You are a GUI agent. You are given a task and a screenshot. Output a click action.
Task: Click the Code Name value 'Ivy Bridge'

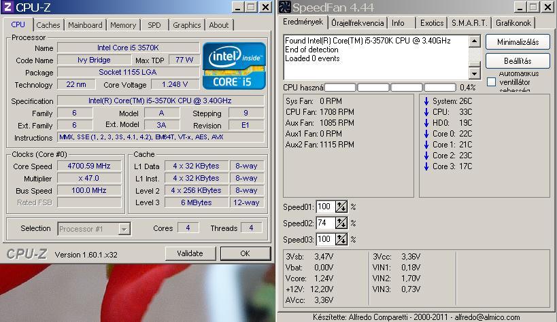coord(94,60)
